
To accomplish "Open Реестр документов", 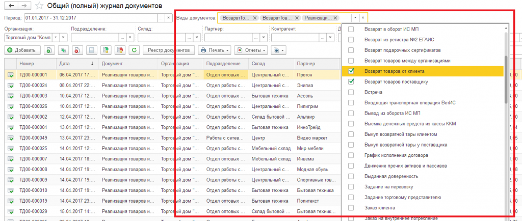I will coord(169,50).
